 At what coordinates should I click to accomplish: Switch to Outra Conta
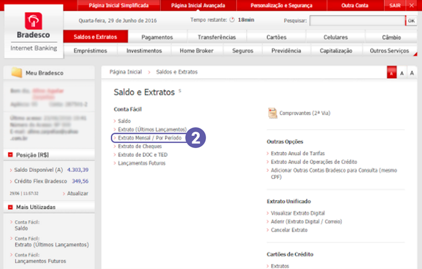(x=355, y=5)
